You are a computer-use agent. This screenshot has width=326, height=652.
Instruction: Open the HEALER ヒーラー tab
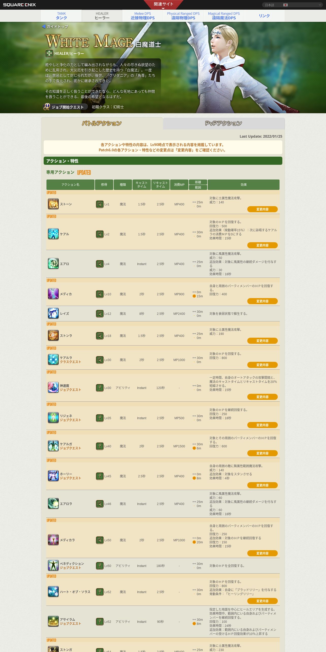(x=102, y=16)
